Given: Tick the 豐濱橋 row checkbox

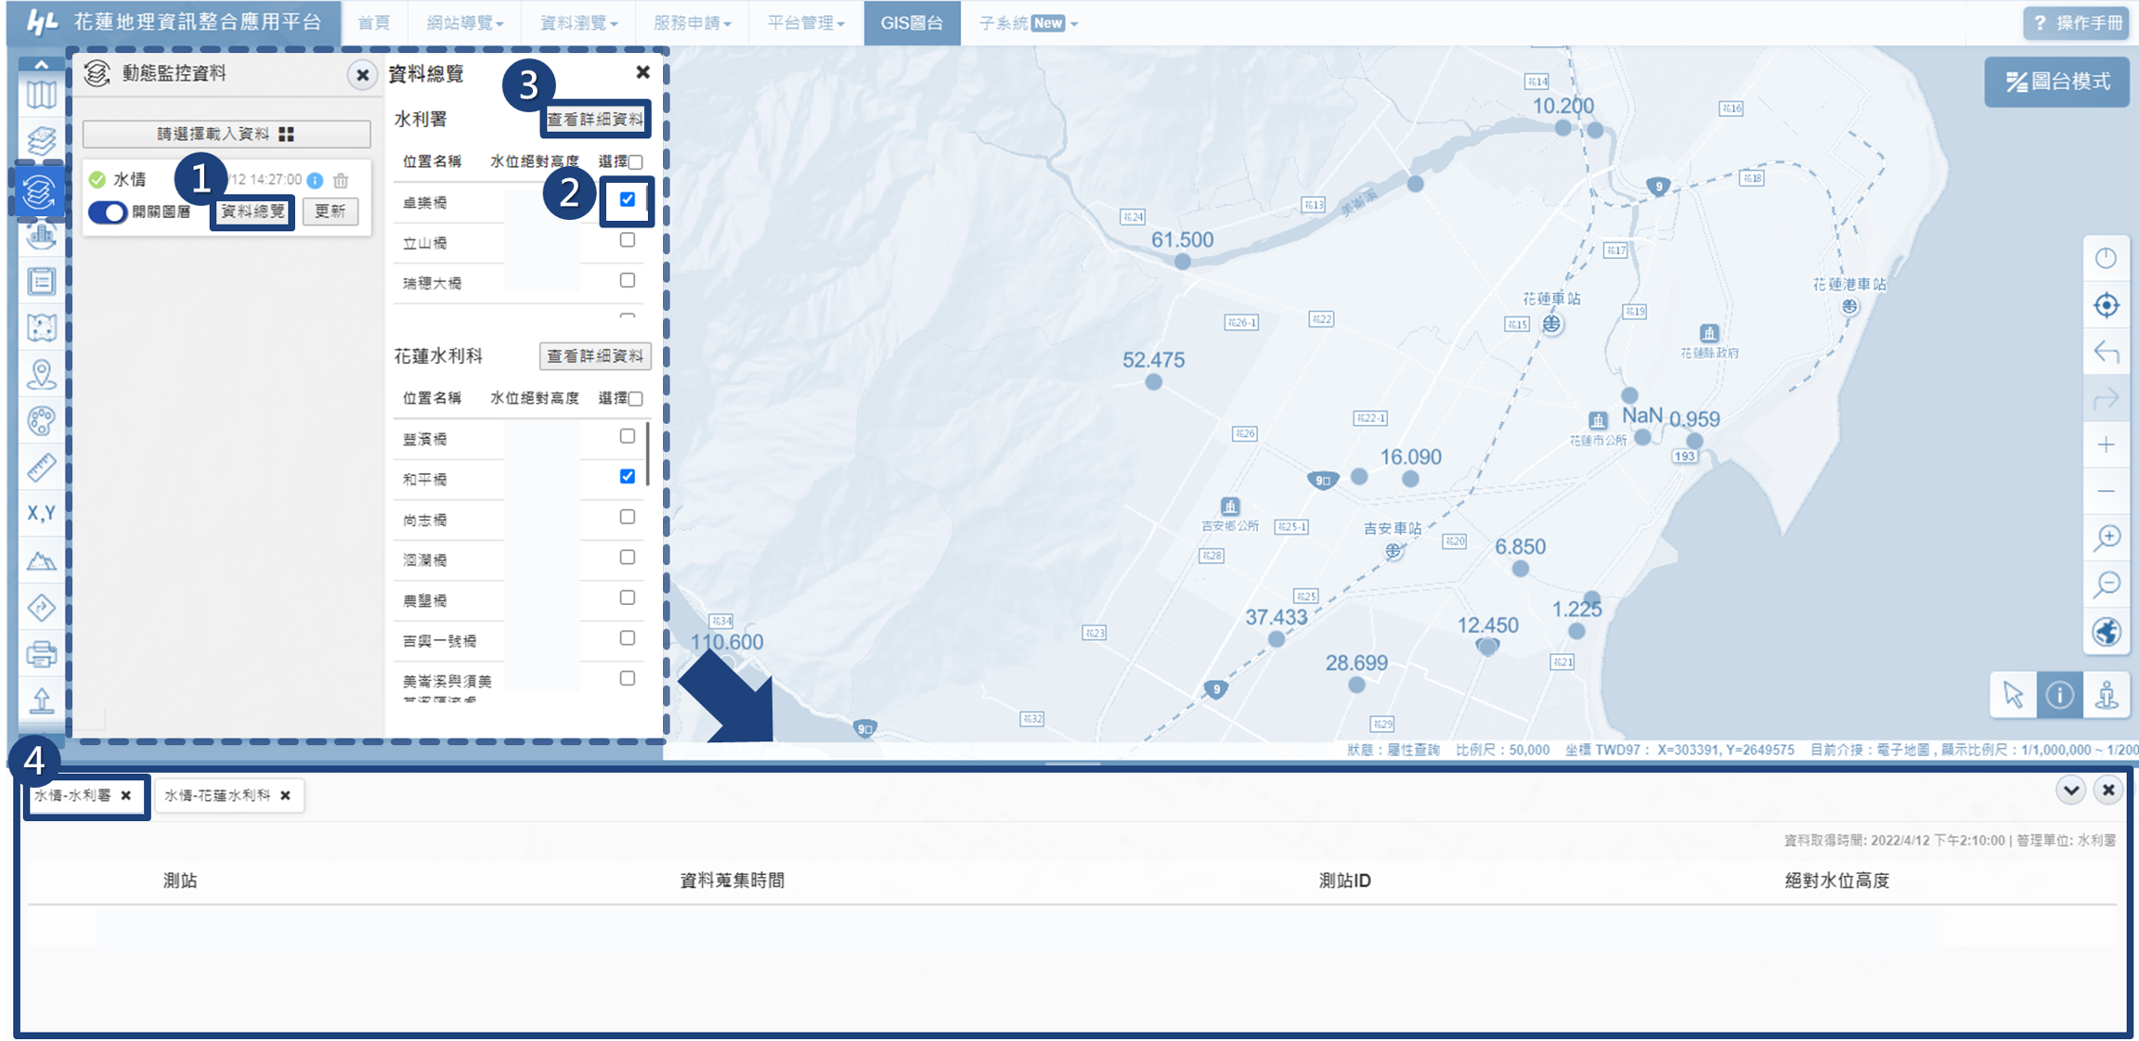Looking at the screenshot, I should pyautogui.click(x=628, y=436).
